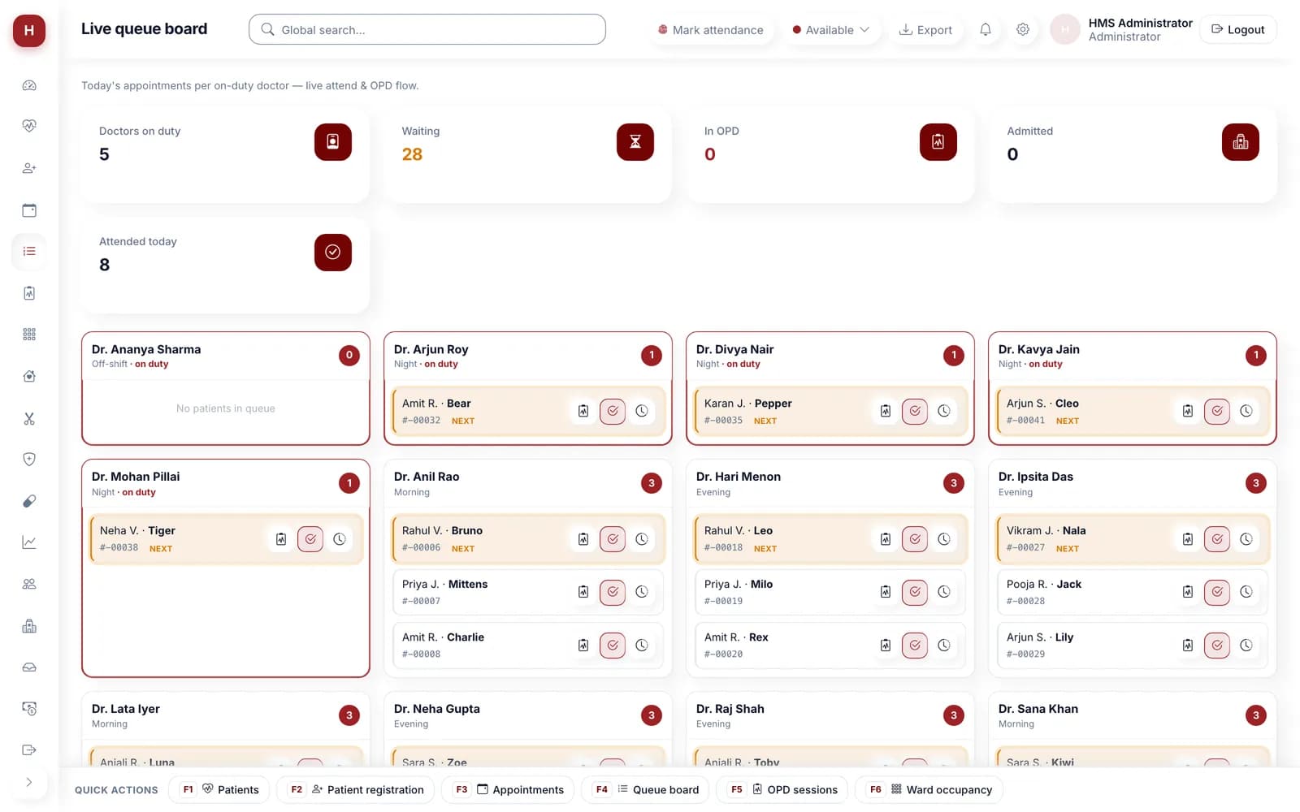Open the Available status dropdown
This screenshot has height=812, width=1300.
point(831,30)
